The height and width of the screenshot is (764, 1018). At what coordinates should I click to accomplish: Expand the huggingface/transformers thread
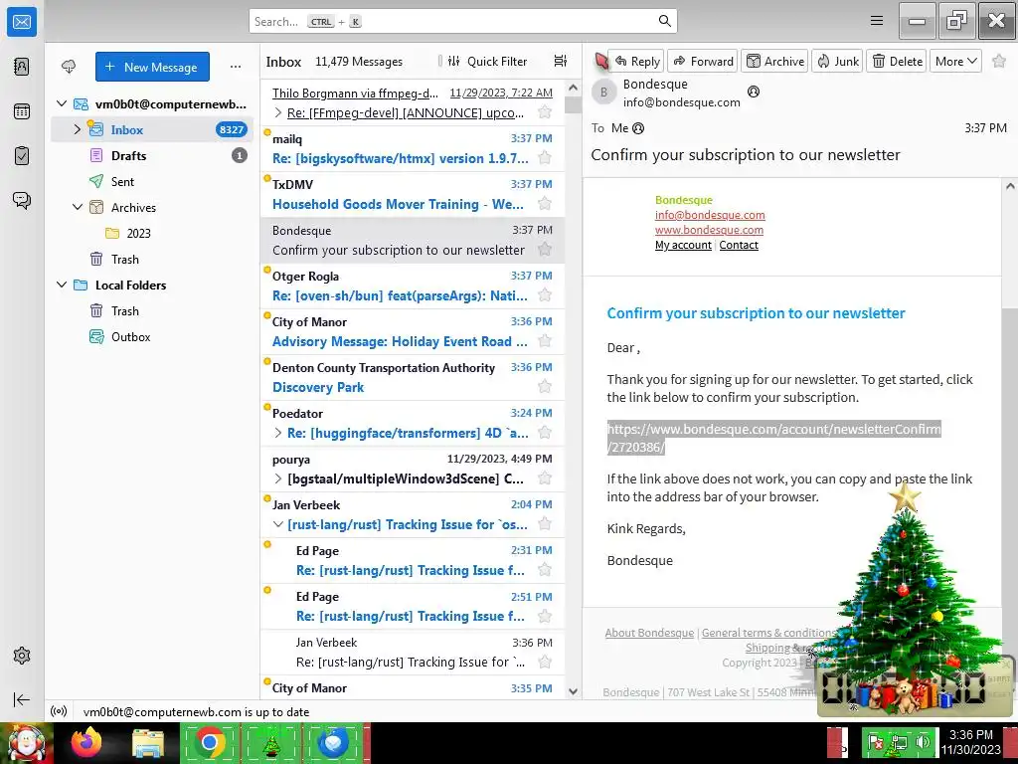coord(278,433)
